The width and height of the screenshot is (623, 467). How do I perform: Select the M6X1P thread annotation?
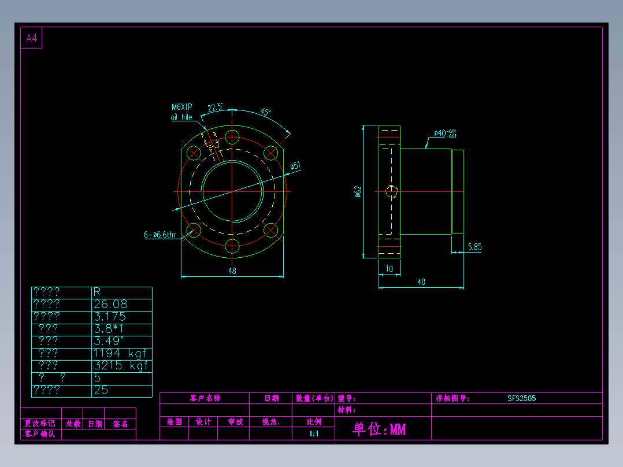(182, 107)
